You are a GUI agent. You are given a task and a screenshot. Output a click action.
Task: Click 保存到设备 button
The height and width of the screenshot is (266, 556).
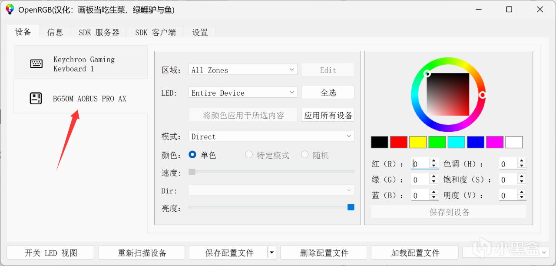[x=449, y=212]
